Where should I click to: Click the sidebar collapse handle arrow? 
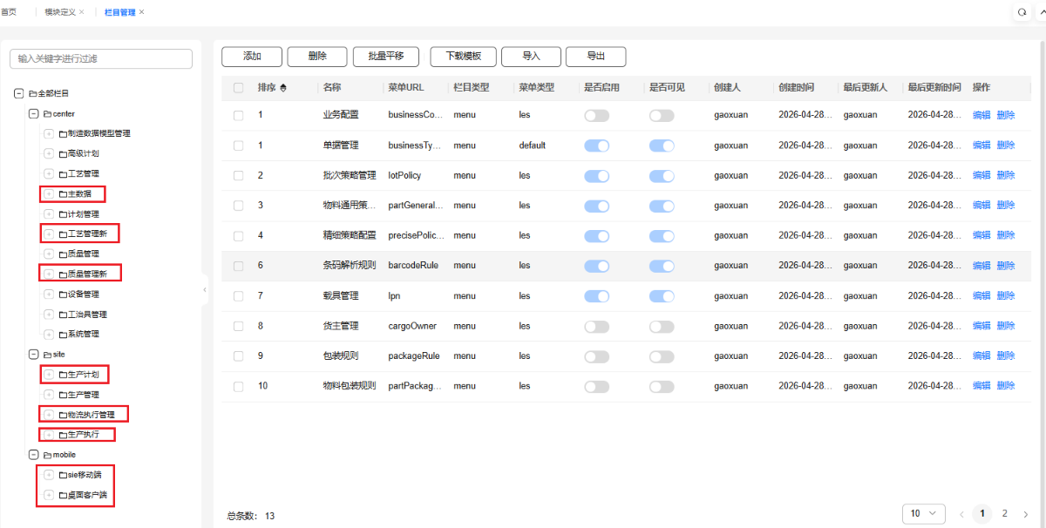tap(205, 289)
